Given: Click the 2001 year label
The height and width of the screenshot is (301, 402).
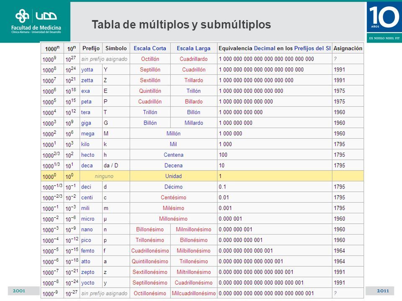Looking at the screenshot, I should [x=19, y=291].
